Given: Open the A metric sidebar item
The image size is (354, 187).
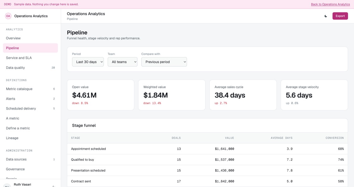Looking at the screenshot, I should click(30, 118).
